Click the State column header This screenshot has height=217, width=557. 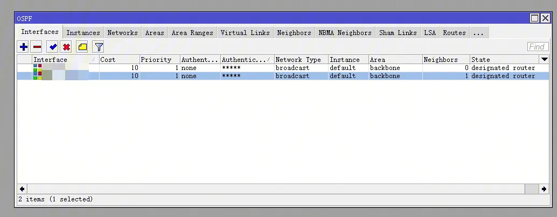(504, 59)
